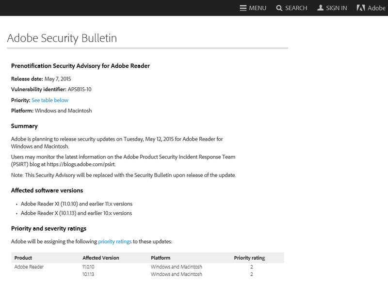Select the Adobe Reader table cell

pyautogui.click(x=29, y=267)
